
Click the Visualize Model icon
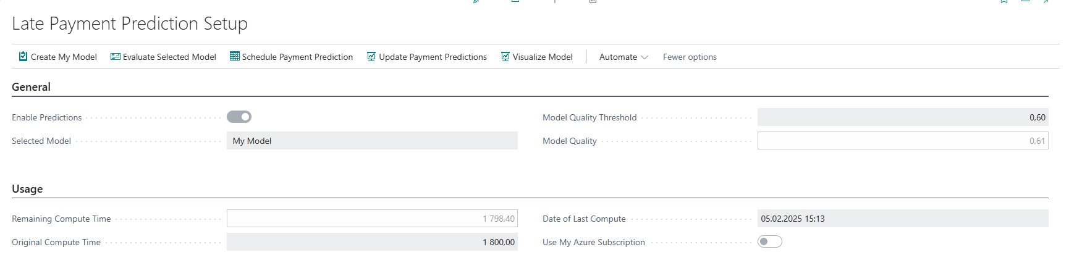[505, 57]
